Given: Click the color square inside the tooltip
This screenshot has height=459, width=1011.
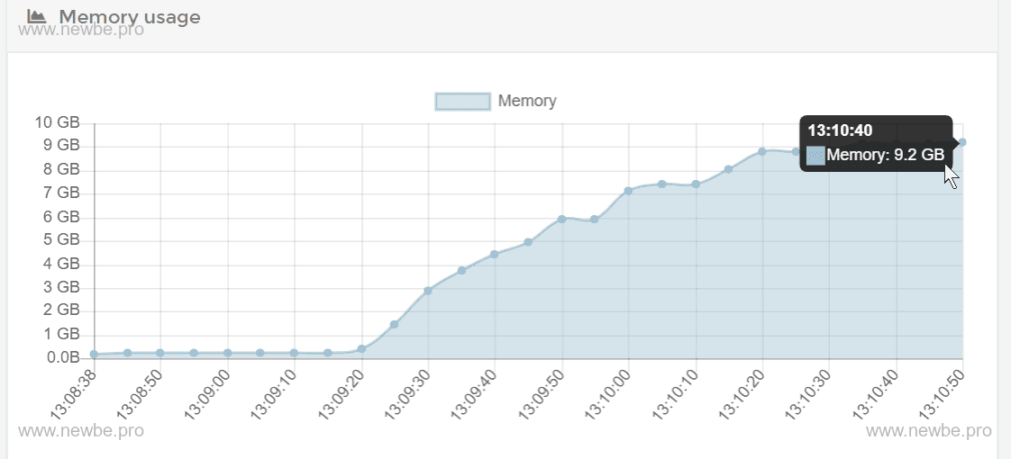Looking at the screenshot, I should pos(815,155).
